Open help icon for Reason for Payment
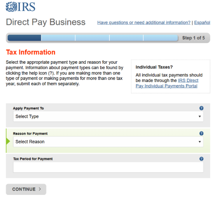 click(x=201, y=133)
